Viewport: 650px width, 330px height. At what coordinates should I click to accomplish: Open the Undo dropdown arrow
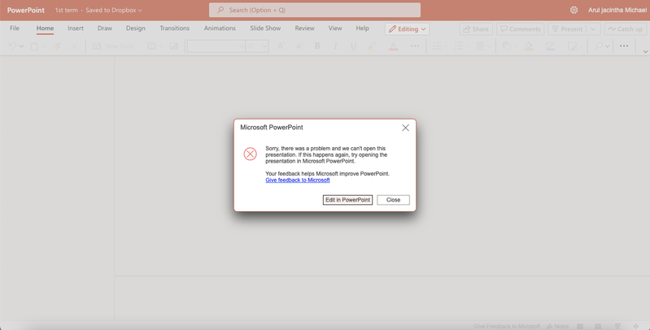point(21,46)
